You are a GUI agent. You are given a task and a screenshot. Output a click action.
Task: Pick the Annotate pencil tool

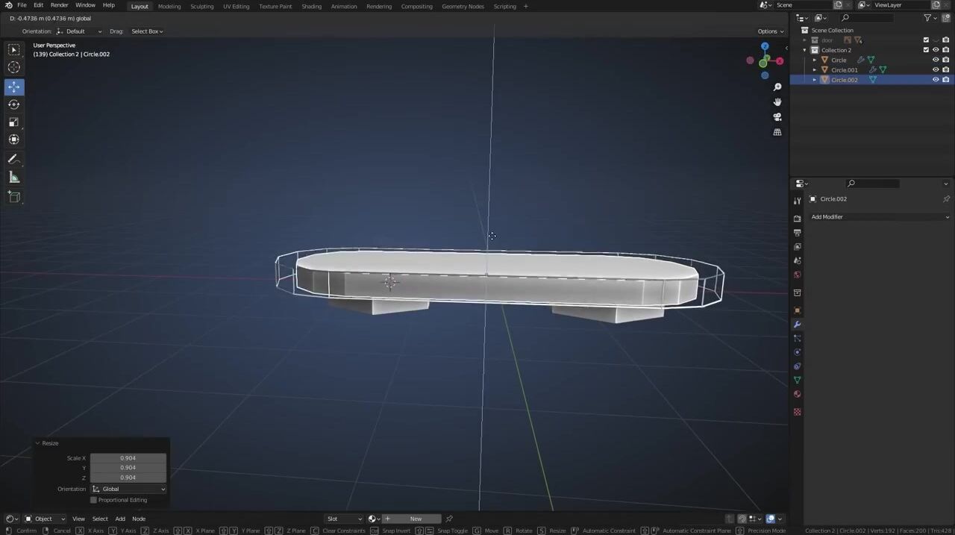click(x=13, y=159)
